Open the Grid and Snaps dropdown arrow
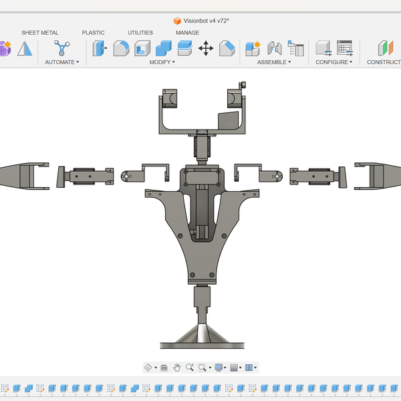 (240, 368)
